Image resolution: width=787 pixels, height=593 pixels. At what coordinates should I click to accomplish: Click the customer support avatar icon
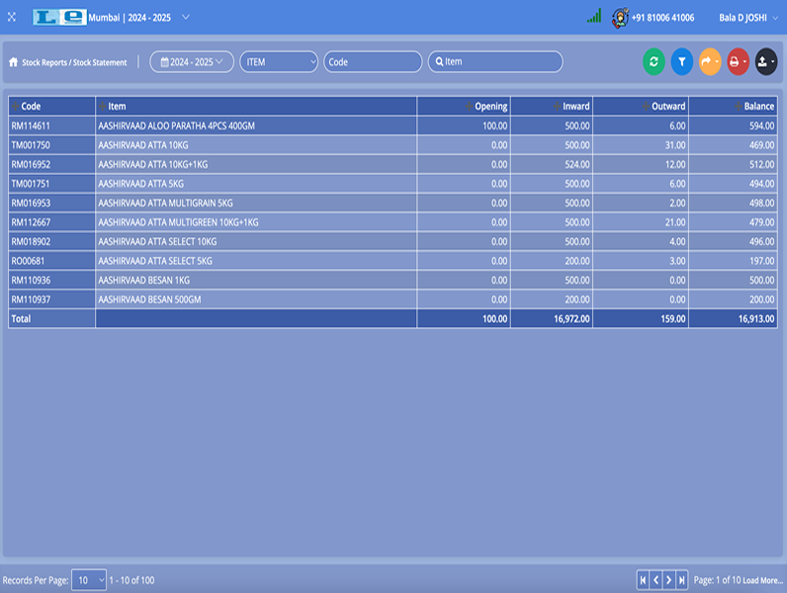pyautogui.click(x=620, y=18)
